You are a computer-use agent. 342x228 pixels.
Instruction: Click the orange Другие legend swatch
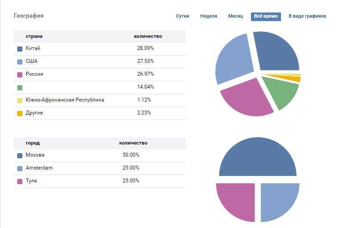[20, 113]
